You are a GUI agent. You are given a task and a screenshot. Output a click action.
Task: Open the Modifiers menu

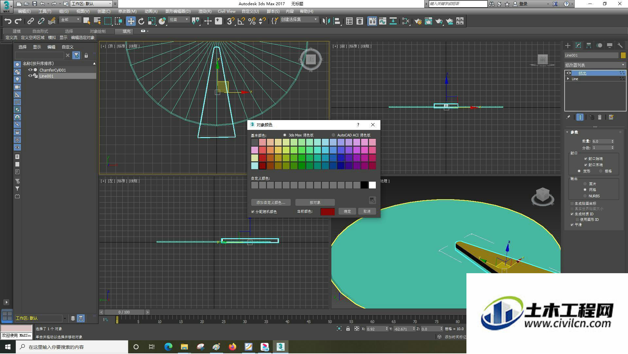[x=127, y=11]
